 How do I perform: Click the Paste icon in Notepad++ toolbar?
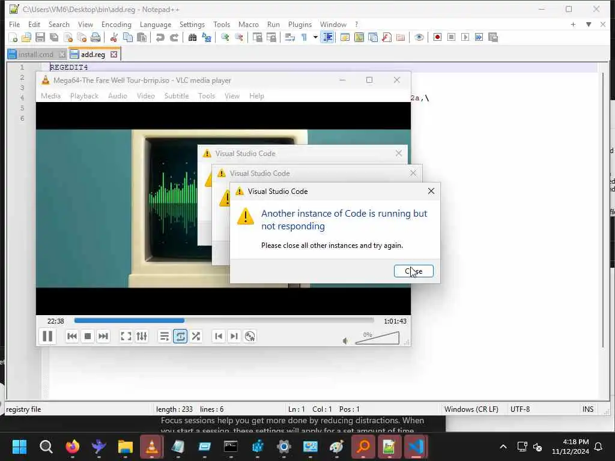click(x=142, y=38)
